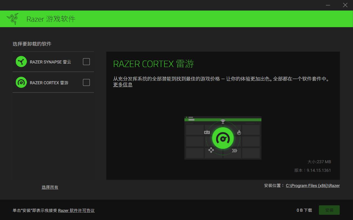The width and height of the screenshot is (353, 220).
Task: Check the RAZER CORTEX 雷游 checkbox
Action: pos(86,82)
